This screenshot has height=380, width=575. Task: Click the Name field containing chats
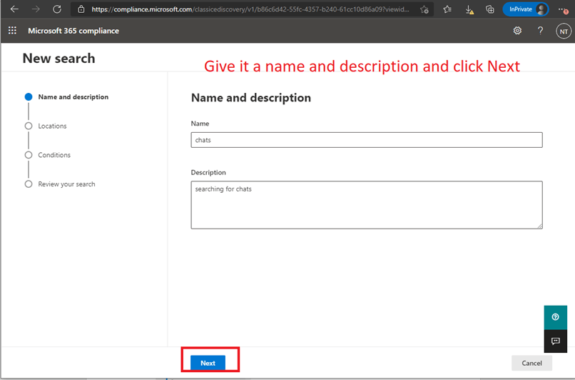click(367, 140)
